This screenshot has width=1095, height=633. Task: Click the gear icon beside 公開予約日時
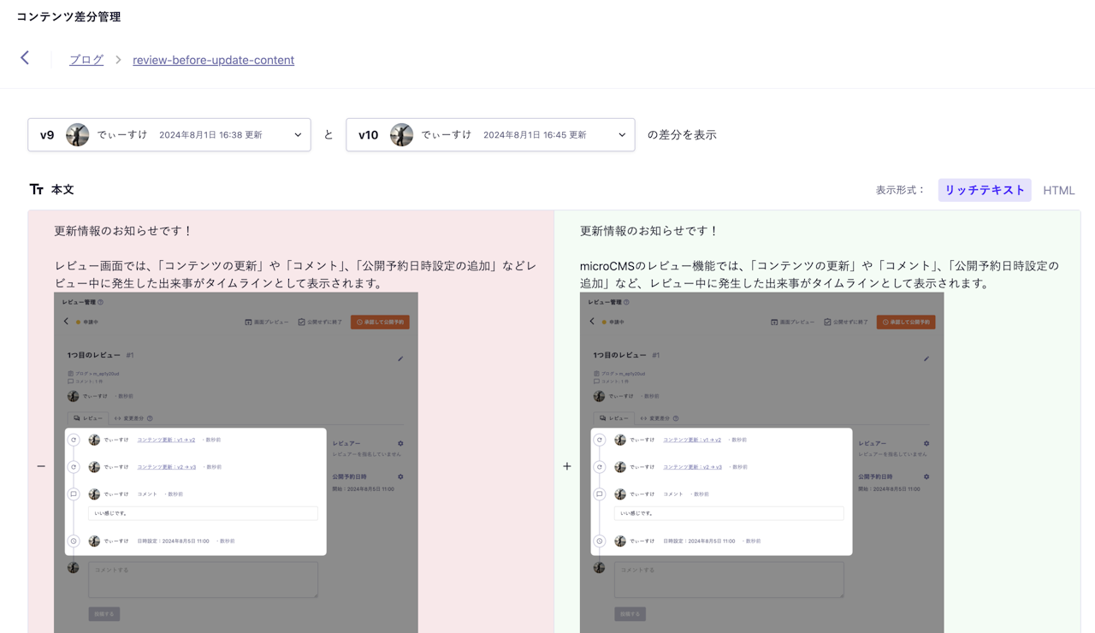tap(399, 476)
